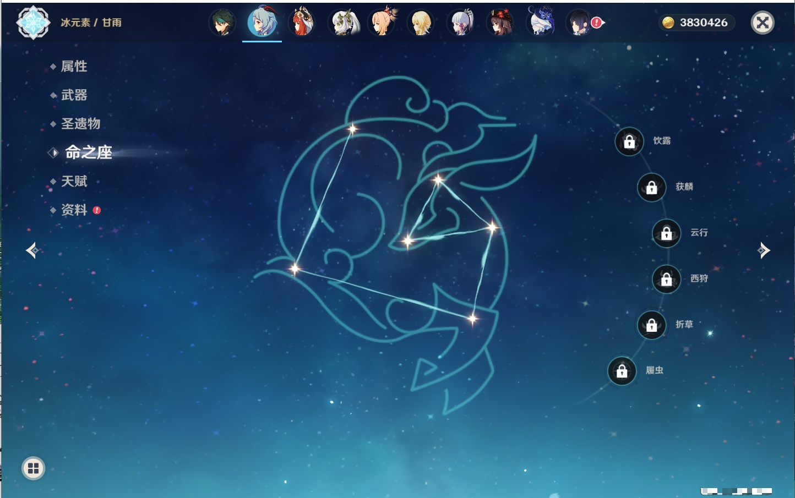Open the four-square grid menu button
Image resolution: width=795 pixels, height=498 pixels.
tap(33, 468)
